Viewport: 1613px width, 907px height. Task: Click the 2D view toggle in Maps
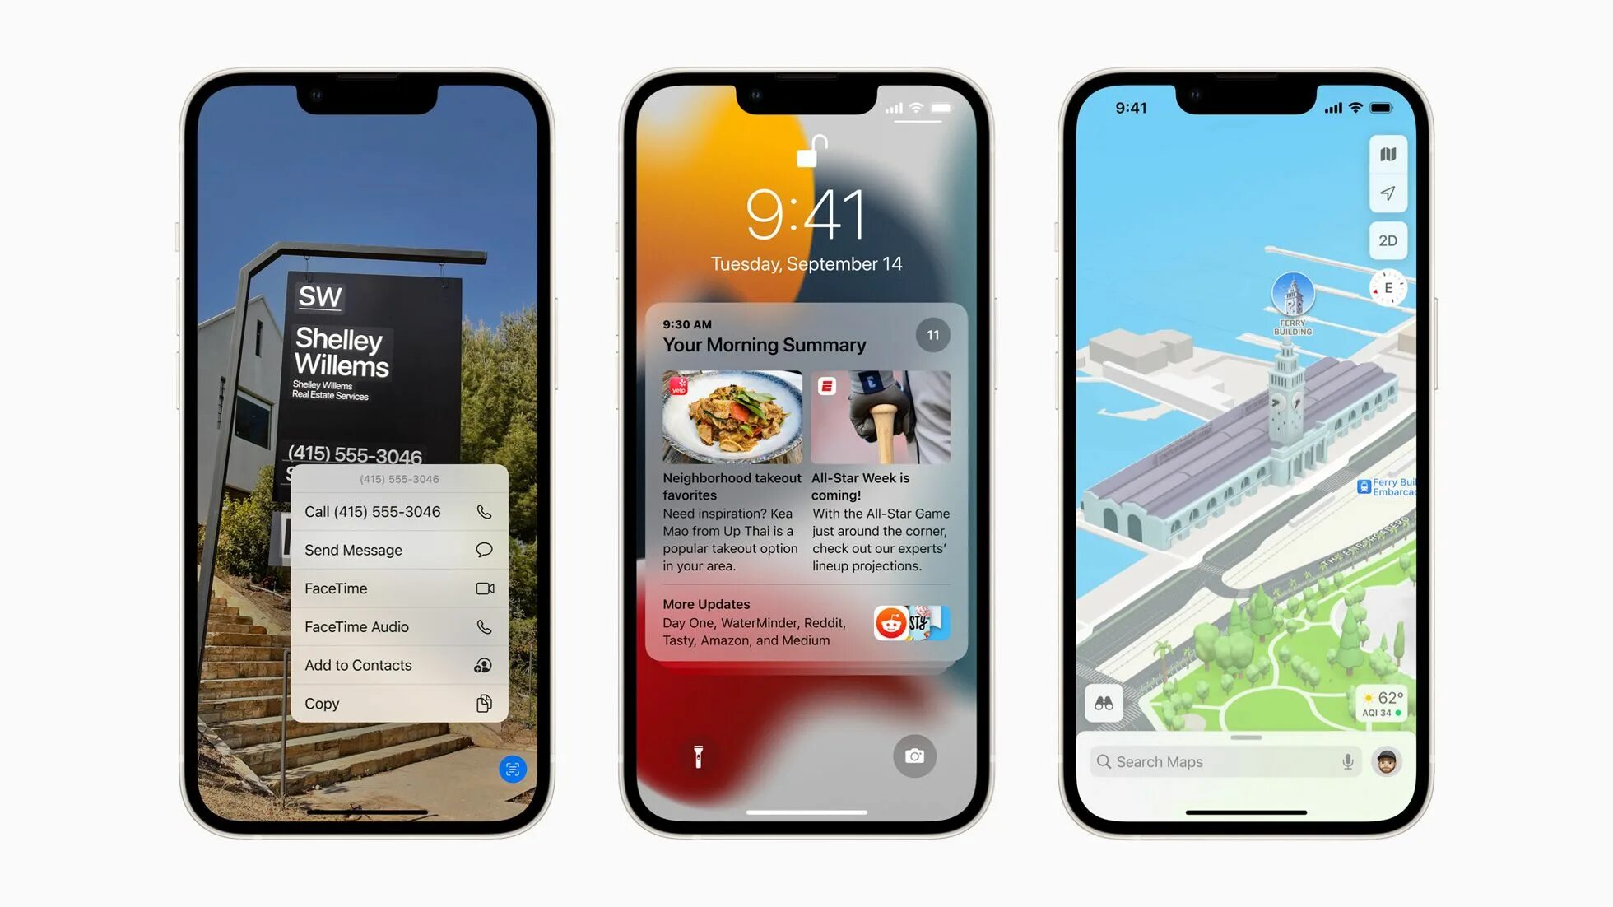click(x=1389, y=240)
